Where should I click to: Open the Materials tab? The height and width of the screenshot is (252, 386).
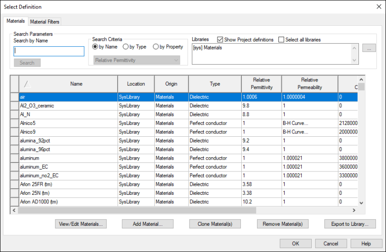click(x=15, y=21)
